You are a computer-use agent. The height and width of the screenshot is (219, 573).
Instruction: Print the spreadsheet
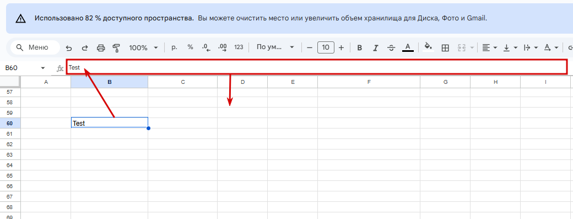101,47
